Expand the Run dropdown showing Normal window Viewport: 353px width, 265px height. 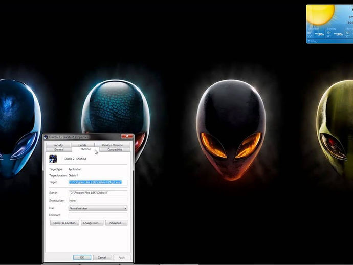pyautogui.click(x=98, y=208)
